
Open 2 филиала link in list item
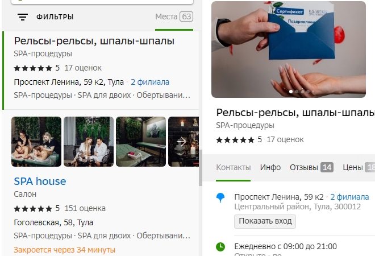(150, 82)
